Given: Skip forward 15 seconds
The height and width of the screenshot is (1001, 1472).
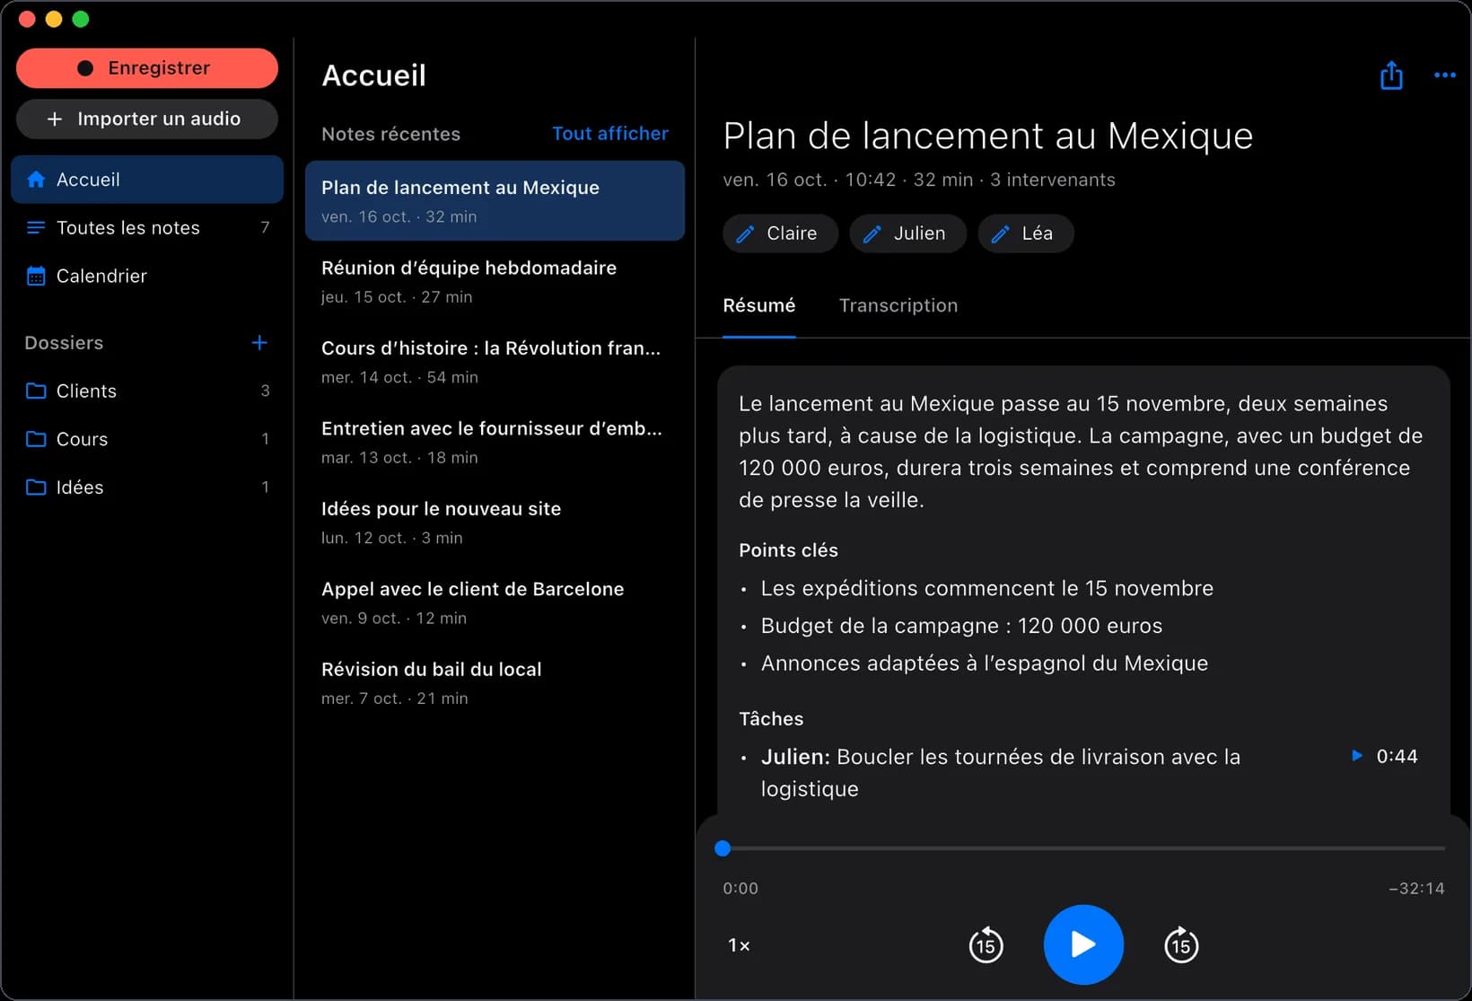Looking at the screenshot, I should [x=1181, y=944].
